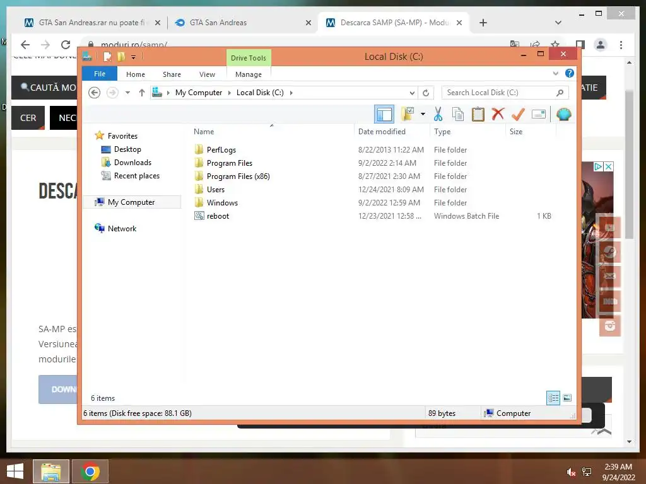Expand the ribbon with the chevron
Screen dimensions: 646x484
click(555, 73)
